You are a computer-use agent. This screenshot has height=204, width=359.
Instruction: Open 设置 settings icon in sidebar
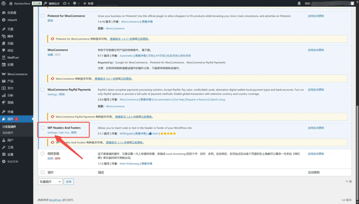pyautogui.click(x=4, y=154)
